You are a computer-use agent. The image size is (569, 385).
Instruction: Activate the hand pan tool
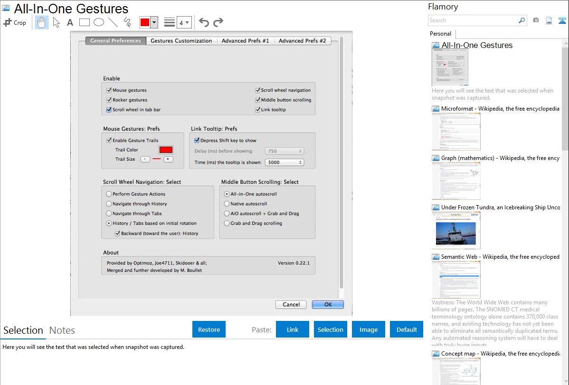pyautogui.click(x=41, y=22)
